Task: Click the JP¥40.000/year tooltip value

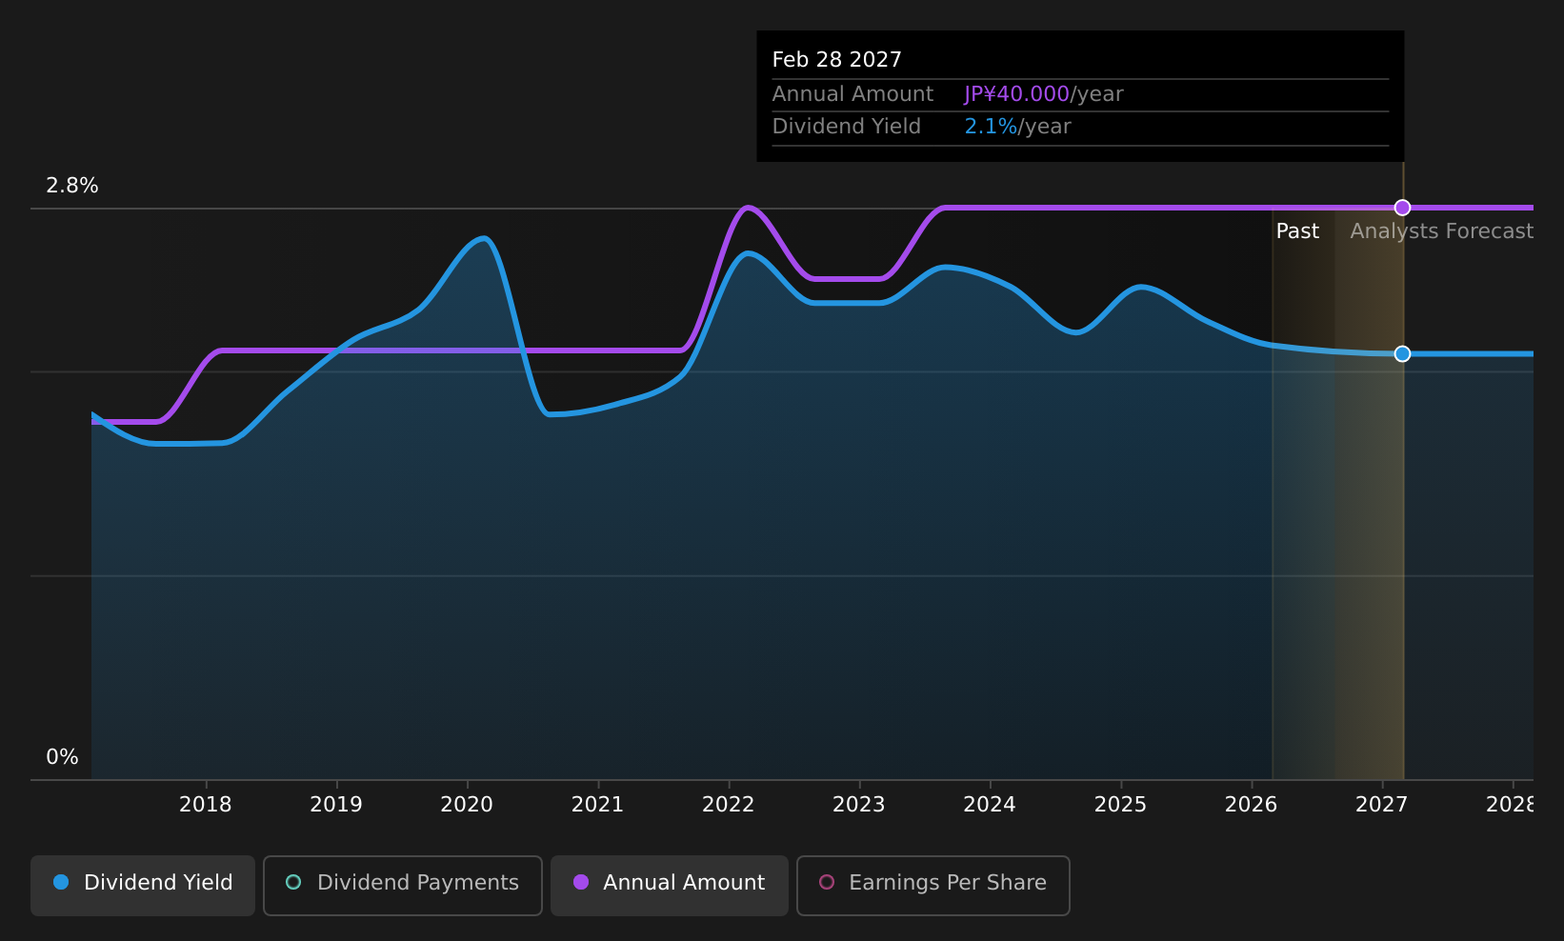Action: 1044,94
